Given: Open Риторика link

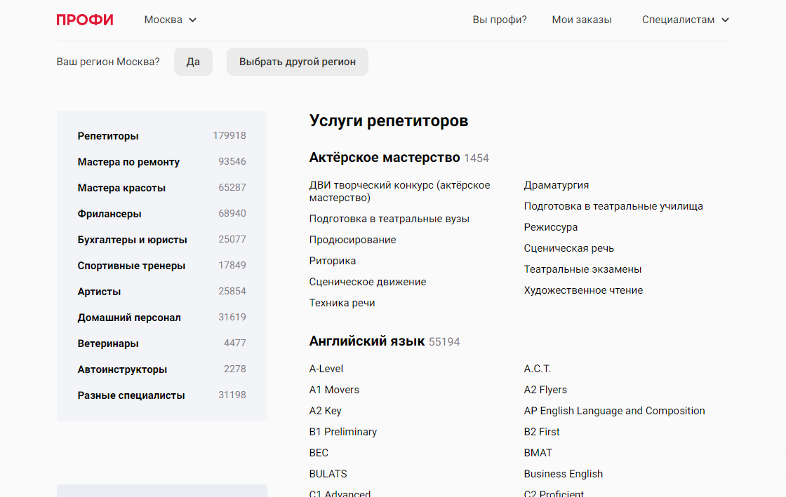Looking at the screenshot, I should coord(333,261).
